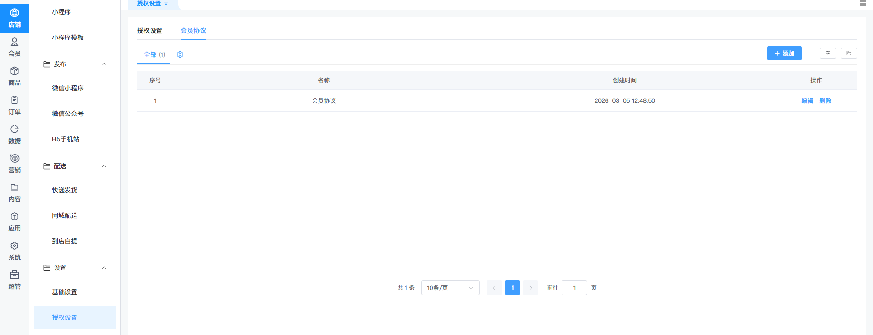The height and width of the screenshot is (335, 873).
Task: Click the folder icon button near 添加
Action: 849,53
